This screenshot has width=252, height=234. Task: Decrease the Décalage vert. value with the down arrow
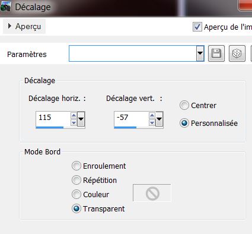pyautogui.click(x=152, y=123)
